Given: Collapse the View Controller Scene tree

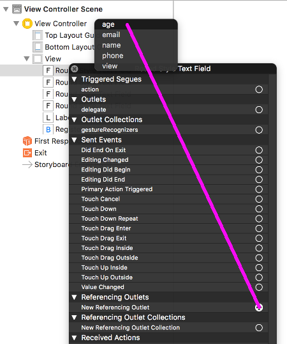Looking at the screenshot, I should tap(6, 9).
